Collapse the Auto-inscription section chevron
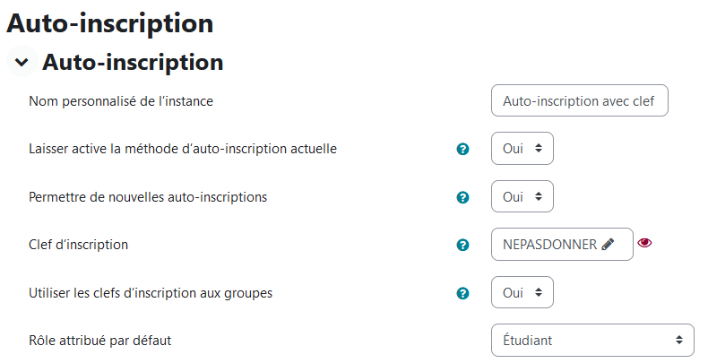 [22, 62]
